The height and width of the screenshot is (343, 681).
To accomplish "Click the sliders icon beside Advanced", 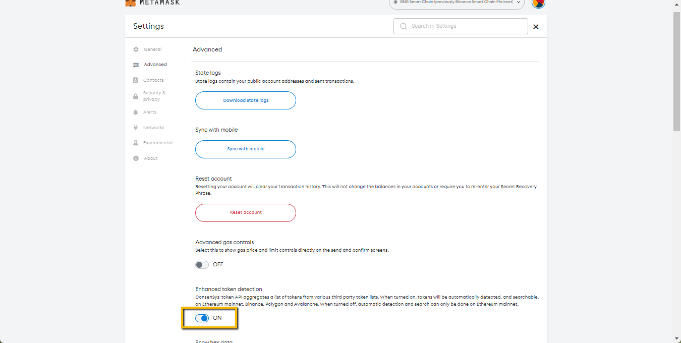I will (x=136, y=65).
